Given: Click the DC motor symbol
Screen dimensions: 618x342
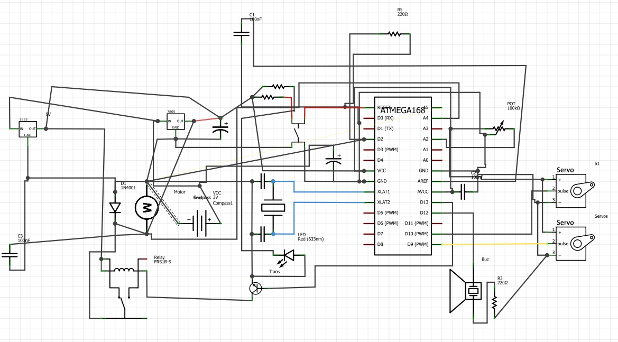Looking at the screenshot, I should click(147, 208).
